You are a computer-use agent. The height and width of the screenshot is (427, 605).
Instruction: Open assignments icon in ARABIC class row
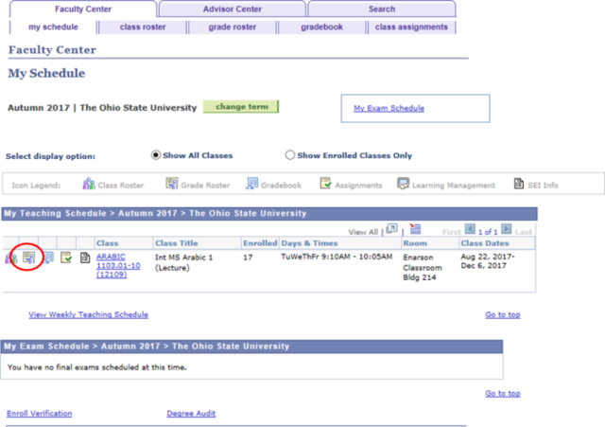coord(66,258)
